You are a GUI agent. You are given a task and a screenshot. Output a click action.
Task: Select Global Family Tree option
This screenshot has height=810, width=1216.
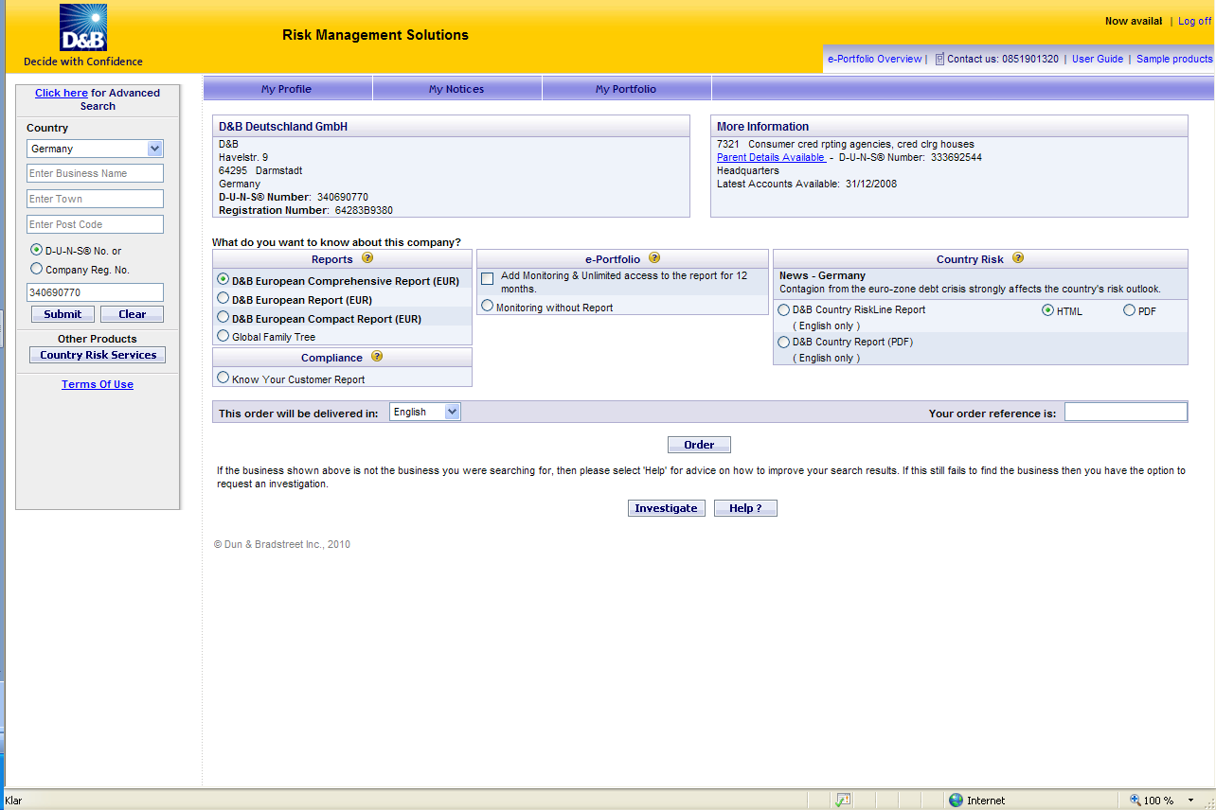224,336
